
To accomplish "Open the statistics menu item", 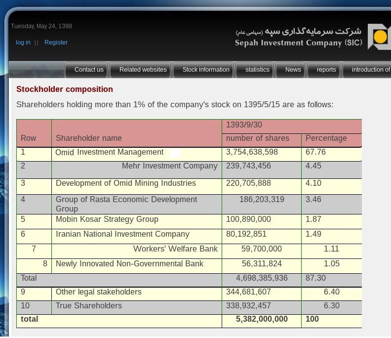I will click(255, 70).
